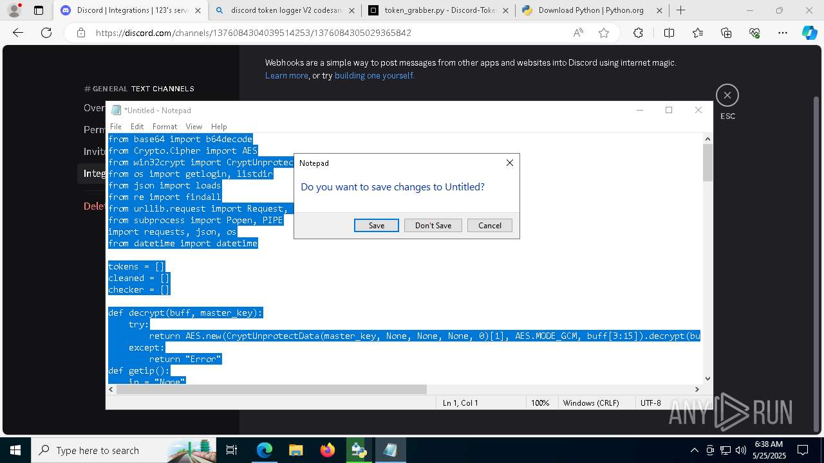
Task: Click the 'tokens = []' line in Notepad
Action: [136, 266]
